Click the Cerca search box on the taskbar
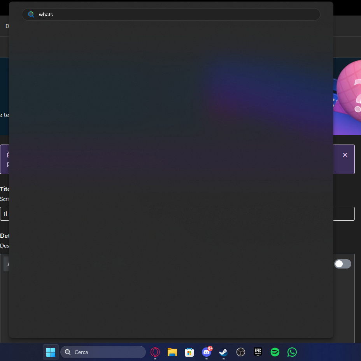 [x=103, y=352]
